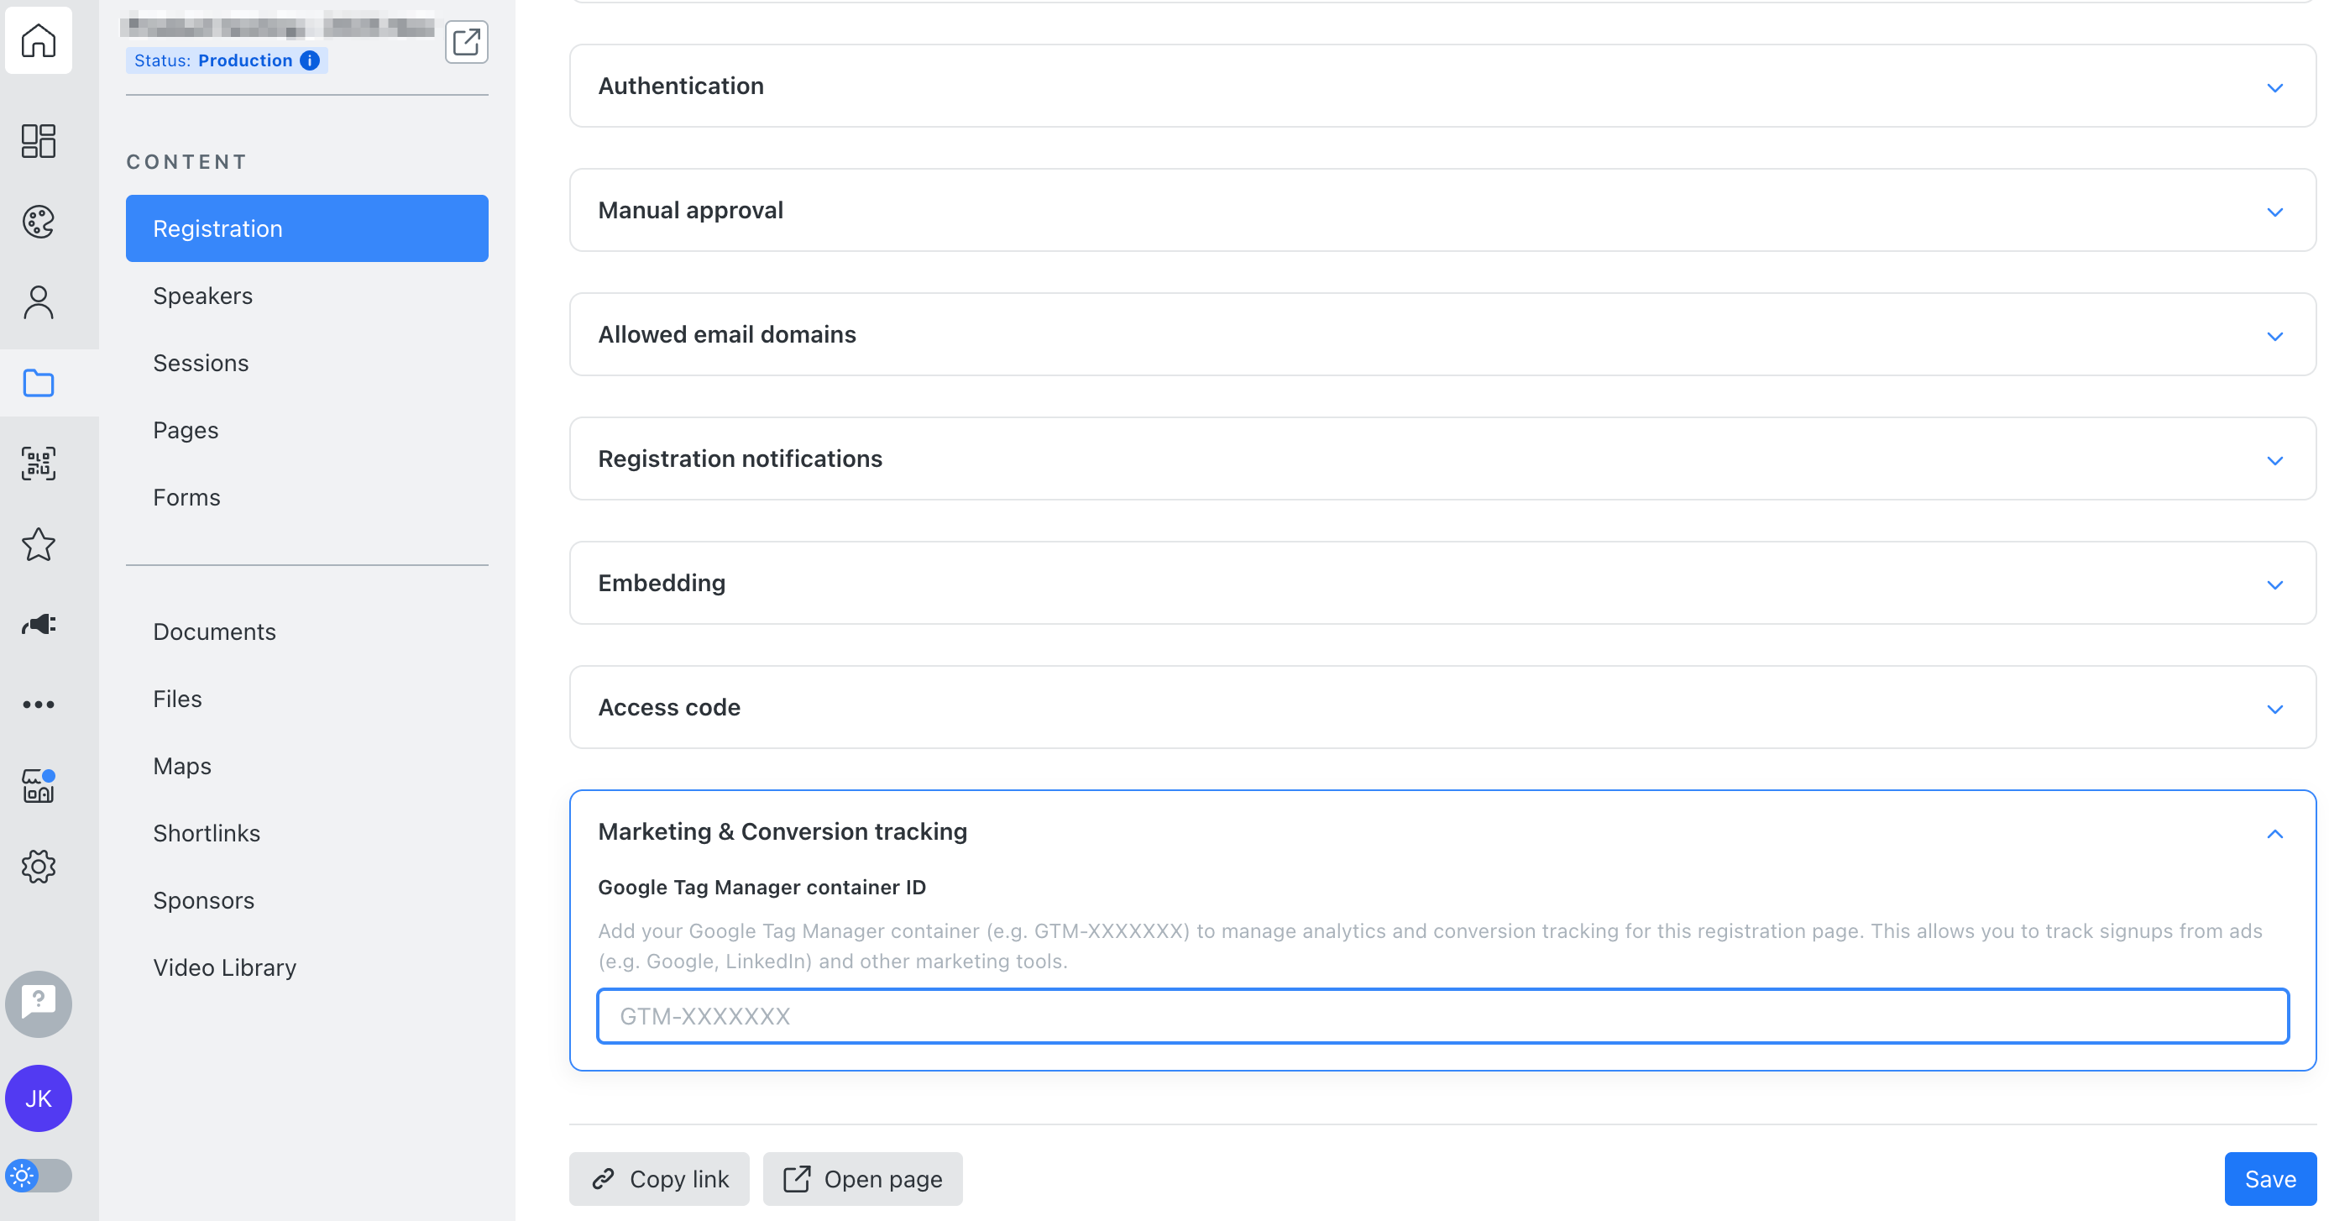Image resolution: width=2329 pixels, height=1221 pixels.
Task: Open the megaphone announcements icon
Action: click(x=38, y=624)
